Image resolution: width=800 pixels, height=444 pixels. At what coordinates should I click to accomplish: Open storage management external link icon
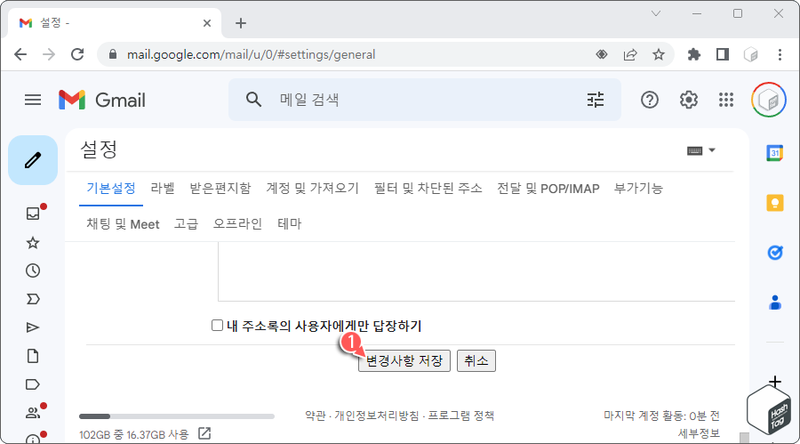coord(204,433)
